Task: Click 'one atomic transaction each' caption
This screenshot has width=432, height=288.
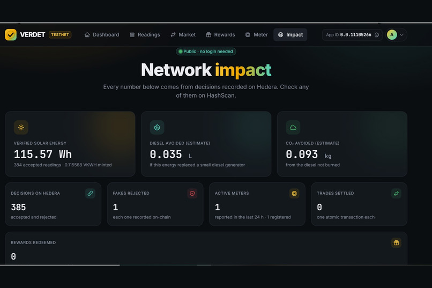Action: [346, 217]
